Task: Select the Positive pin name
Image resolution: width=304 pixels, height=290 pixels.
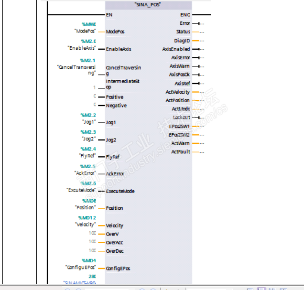Action: click(115, 97)
